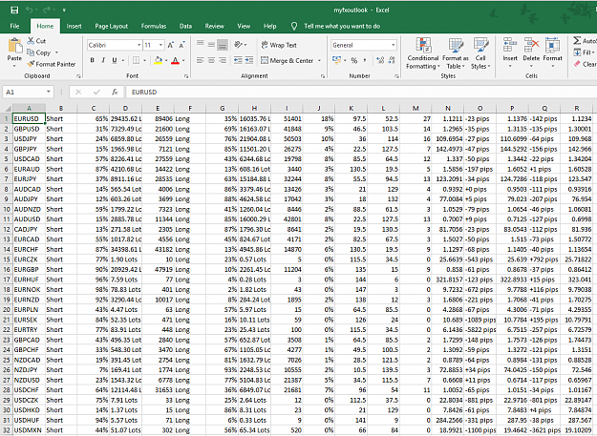Image resolution: width=597 pixels, height=436 pixels.
Task: Center cell text horizontally
Action: tap(211, 60)
